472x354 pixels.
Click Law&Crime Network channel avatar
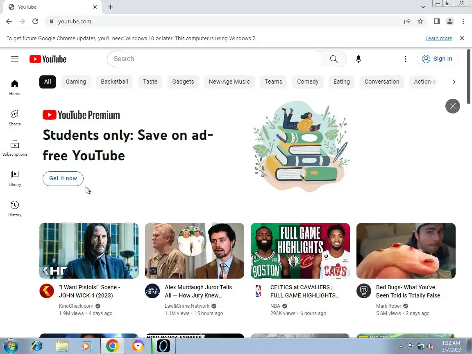click(152, 291)
